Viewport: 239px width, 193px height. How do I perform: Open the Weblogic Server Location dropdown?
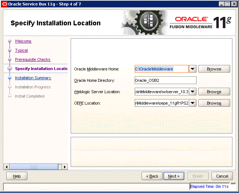click(x=193, y=92)
